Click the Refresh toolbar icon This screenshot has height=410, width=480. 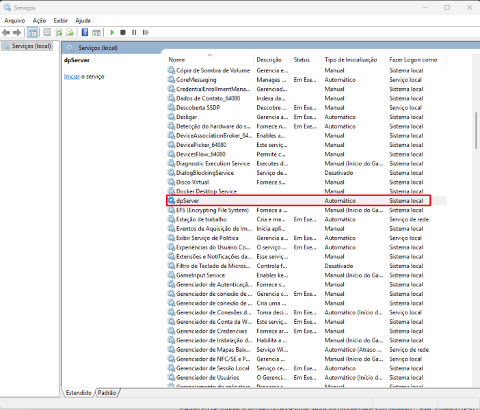pyautogui.click(x=59, y=32)
